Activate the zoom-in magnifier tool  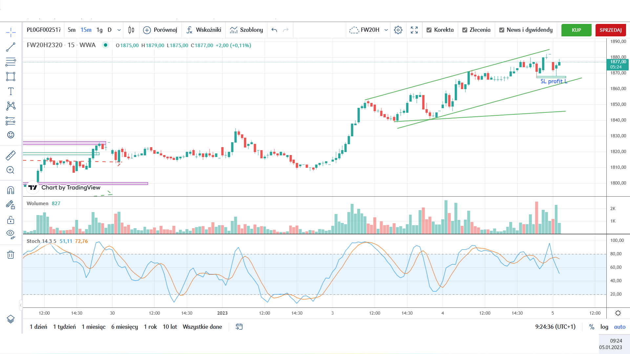10,170
